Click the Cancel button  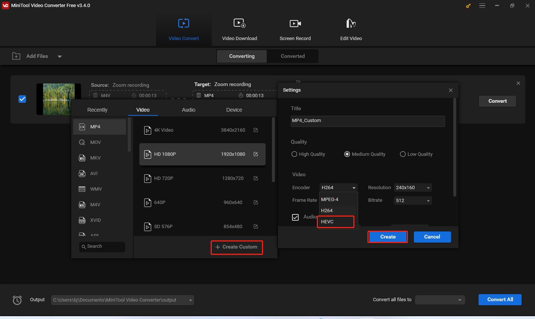pos(432,237)
